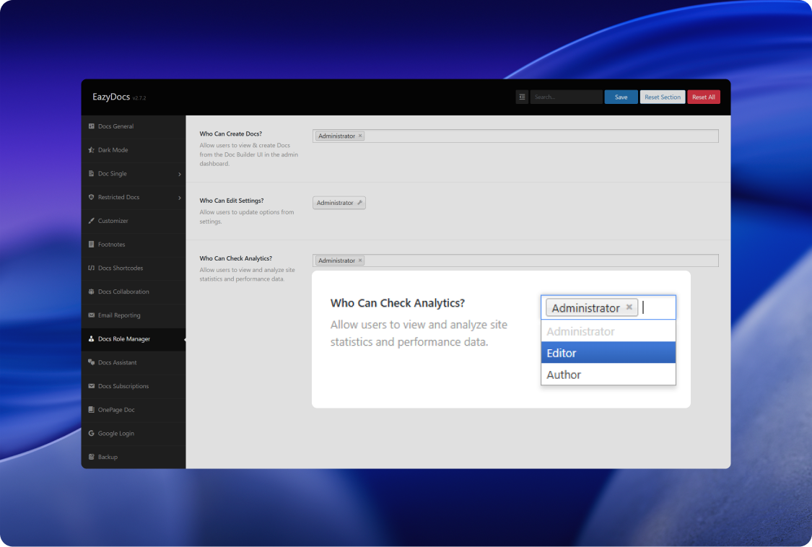This screenshot has width=812, height=547.
Task: Open the Docs Assistant settings section
Action: 117,363
